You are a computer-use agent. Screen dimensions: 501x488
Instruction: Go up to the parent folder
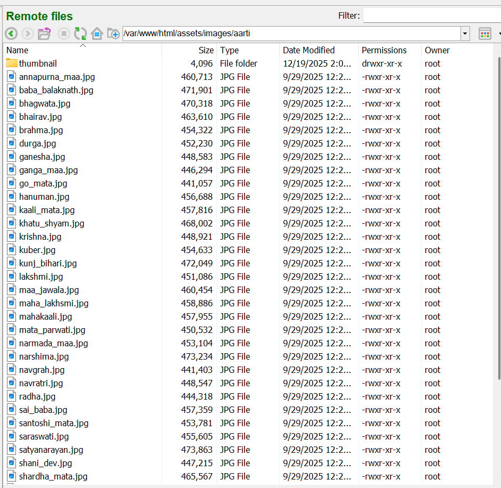(x=44, y=33)
